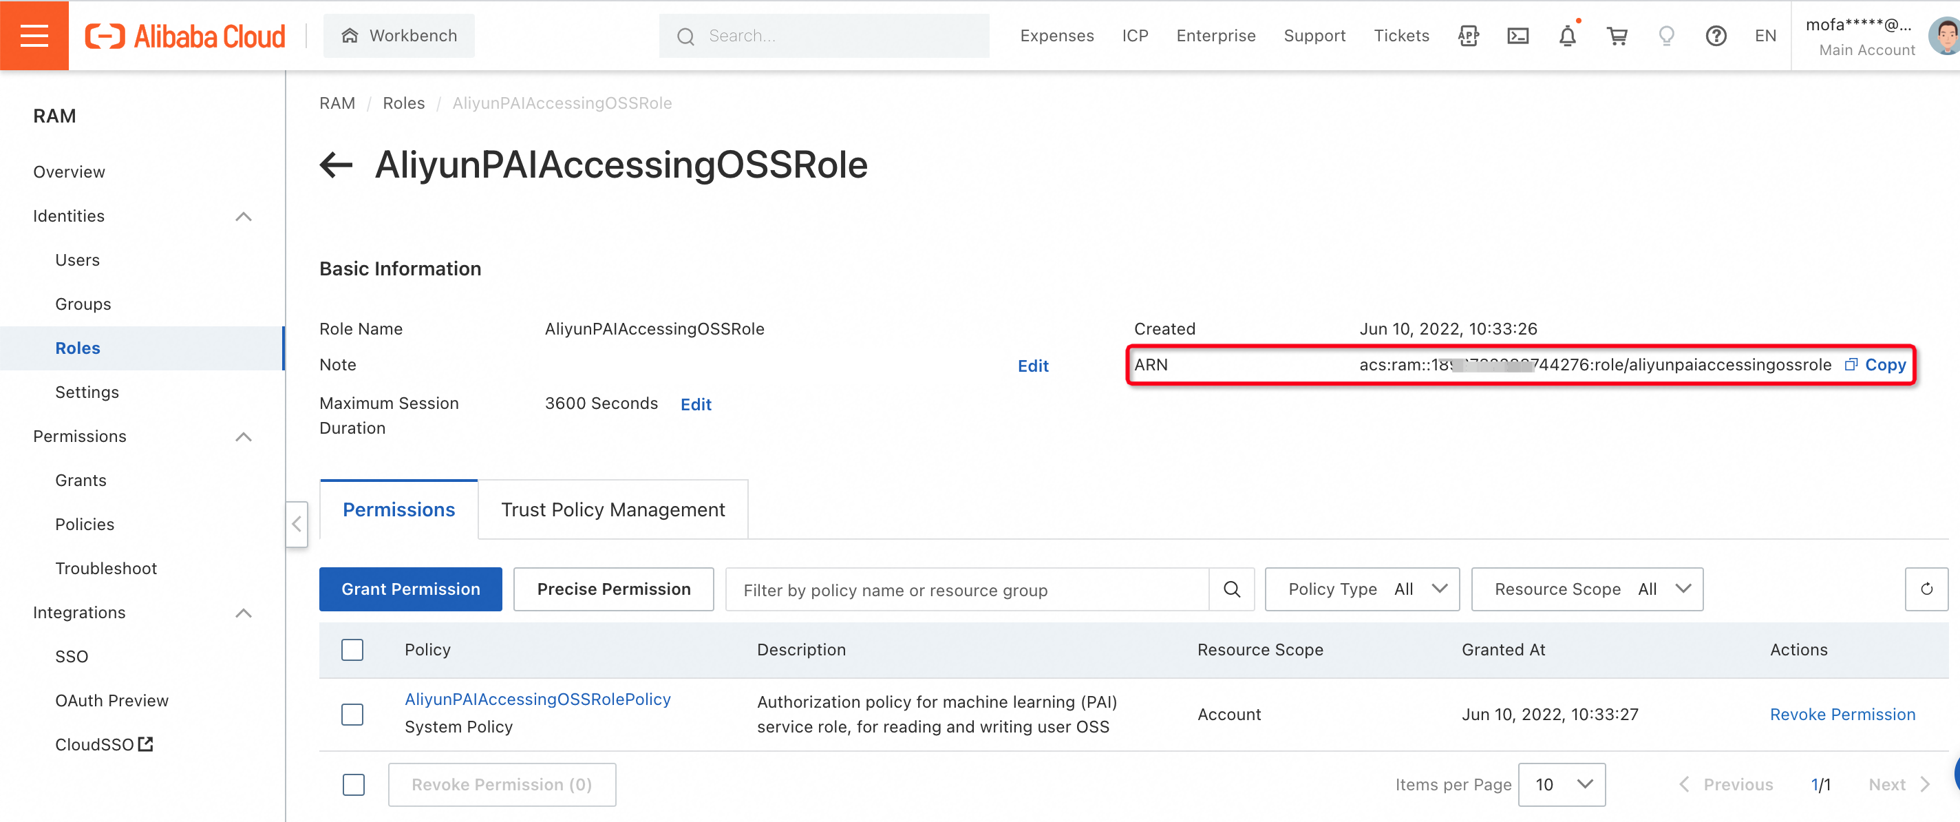This screenshot has height=822, width=1960.
Task: Open the mofa Main Account menu
Action: pyautogui.click(x=1860, y=36)
